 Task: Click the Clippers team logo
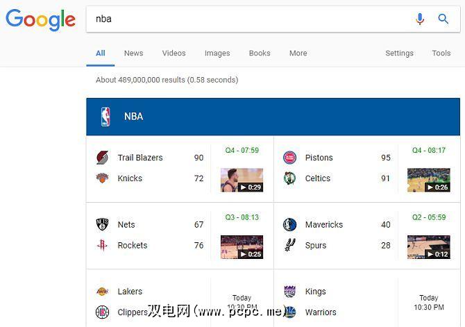pos(102,312)
